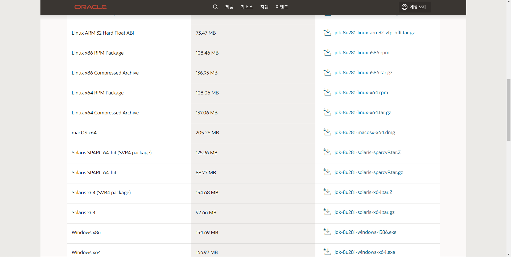Click the 134.68 MB size cell
This screenshot has width=511, height=257.
pyautogui.click(x=253, y=194)
